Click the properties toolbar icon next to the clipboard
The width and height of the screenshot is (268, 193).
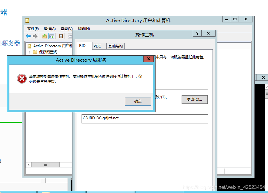coord(70,36)
